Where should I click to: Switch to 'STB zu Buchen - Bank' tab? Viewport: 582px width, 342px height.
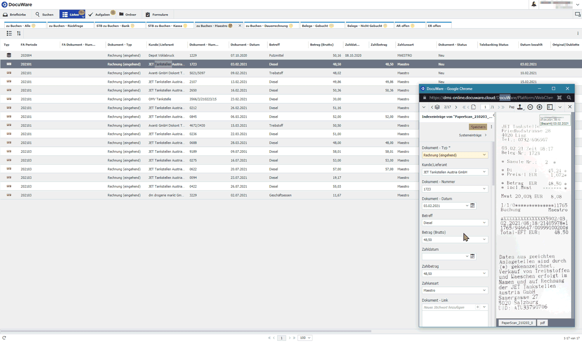tap(119, 26)
